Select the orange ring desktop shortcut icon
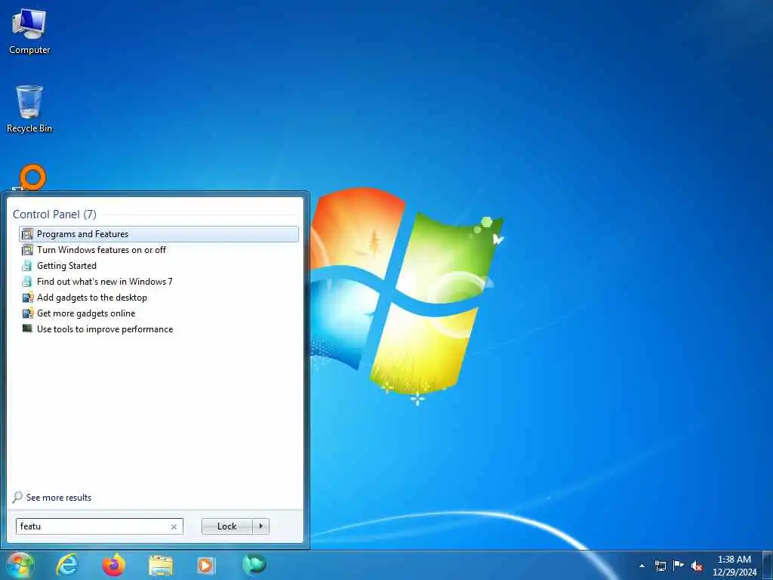Screen dimensions: 773x580 pos(32,177)
